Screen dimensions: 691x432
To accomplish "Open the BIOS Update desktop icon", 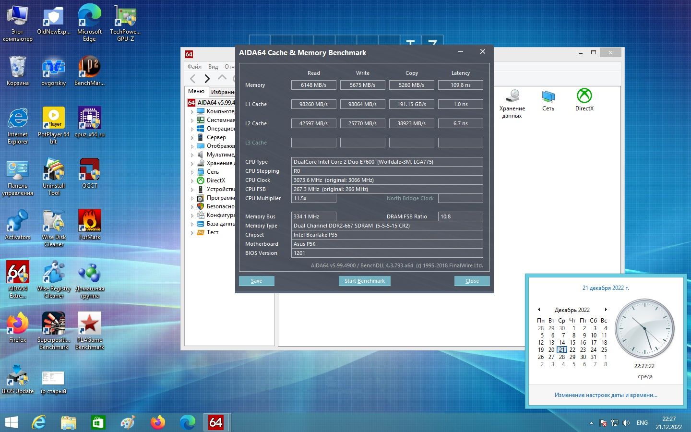I will coord(18,379).
